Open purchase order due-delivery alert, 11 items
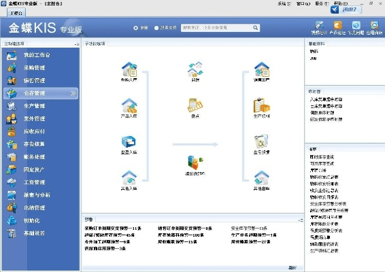The image size is (385, 272). (x=113, y=228)
